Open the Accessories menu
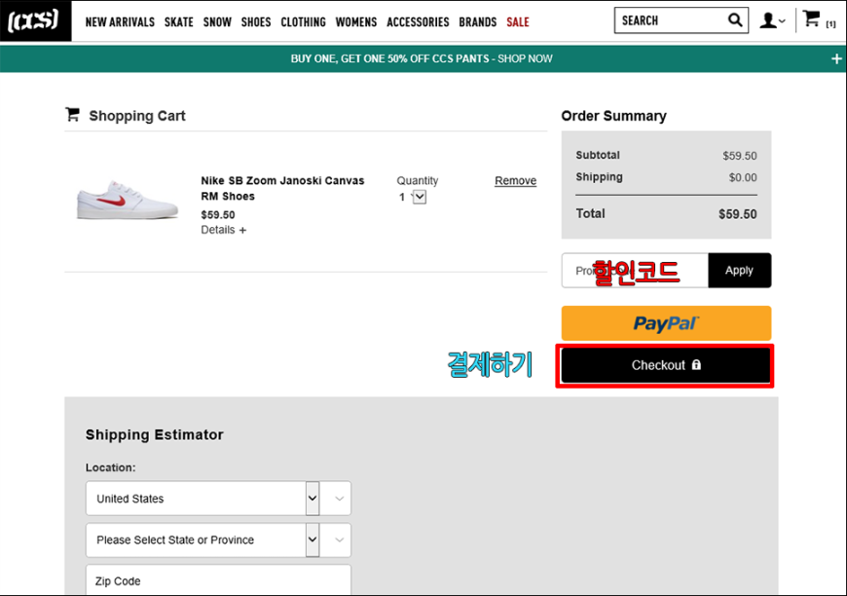The image size is (847, 596). coord(418,22)
